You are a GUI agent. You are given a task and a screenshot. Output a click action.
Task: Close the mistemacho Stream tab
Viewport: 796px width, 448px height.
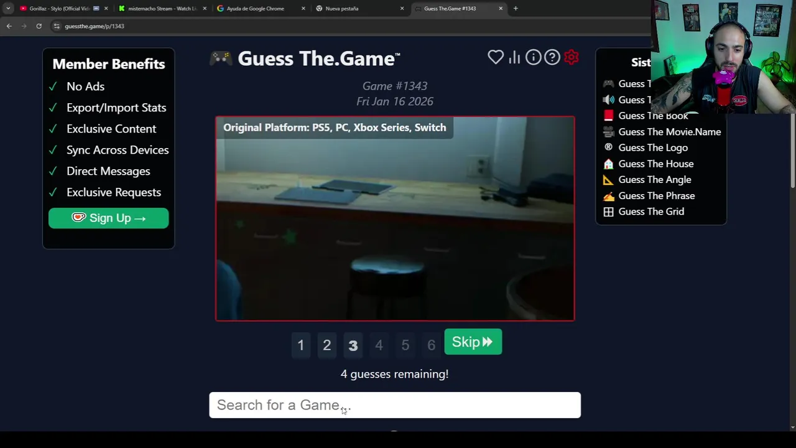pos(205,9)
